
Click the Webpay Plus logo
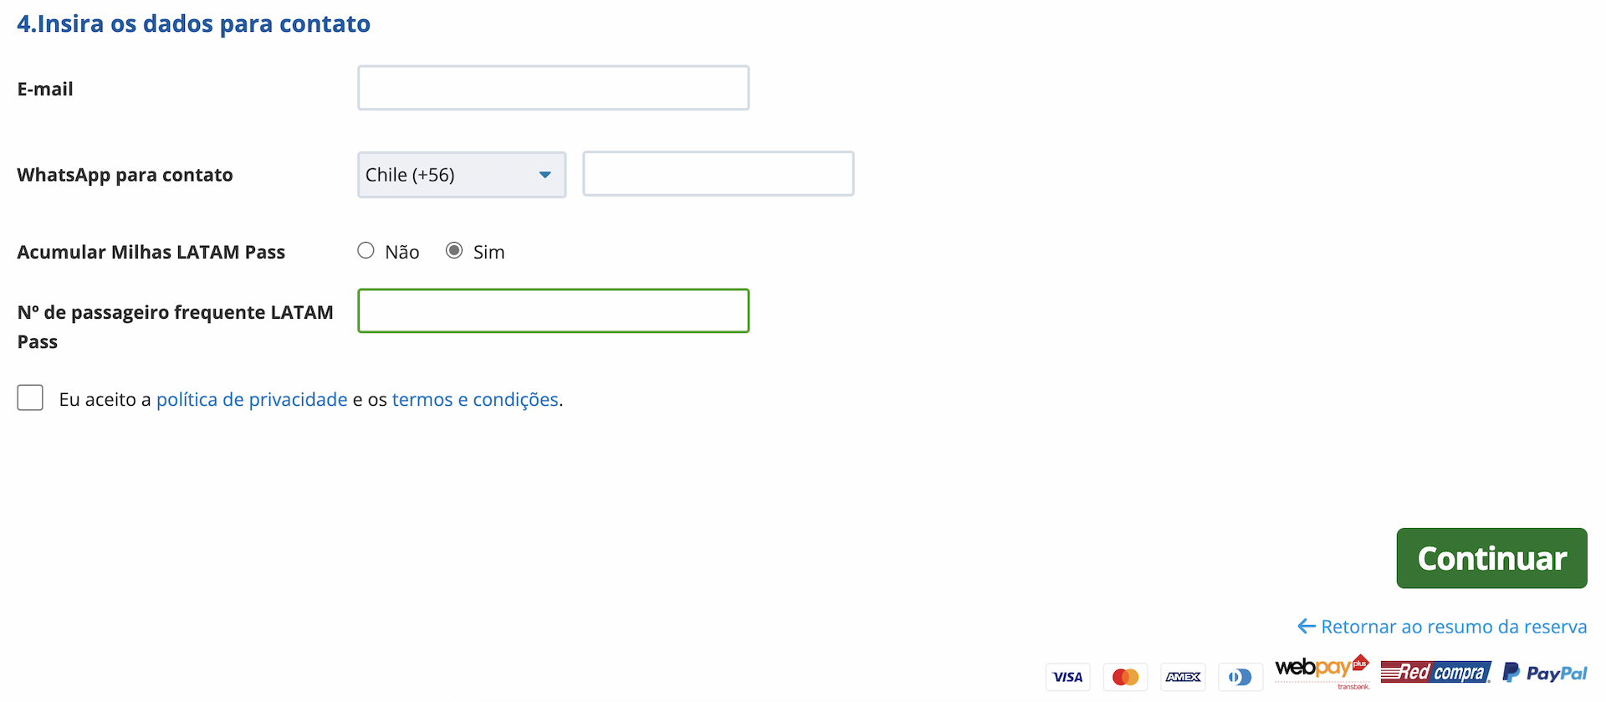[x=1322, y=670]
